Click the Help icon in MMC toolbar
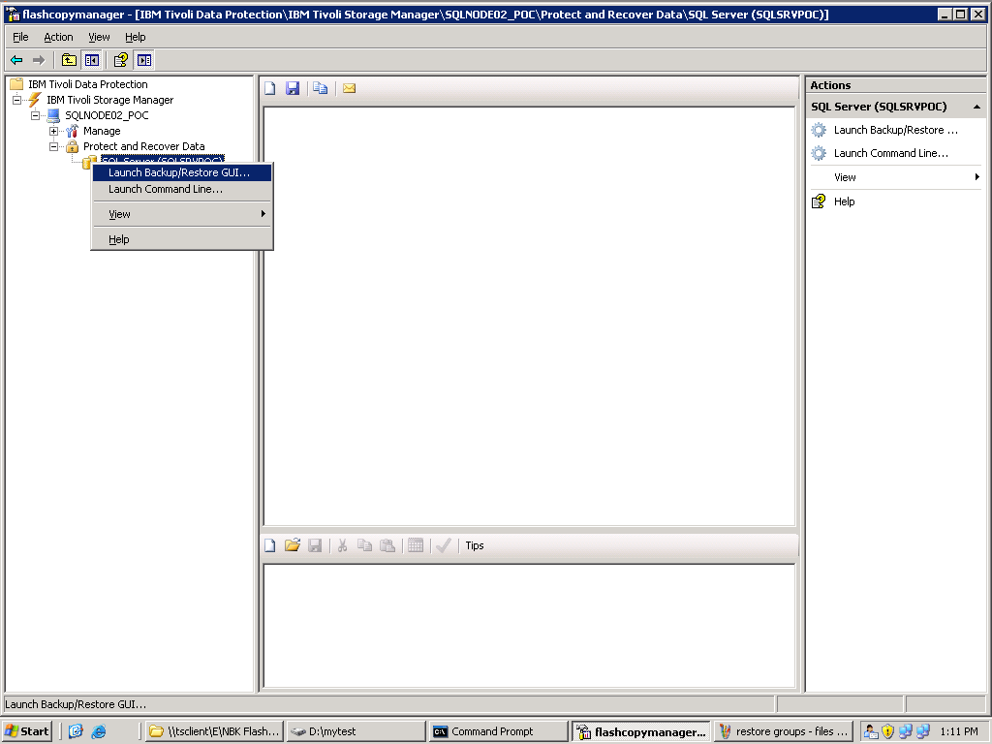Viewport: 992px width, 744px height. 121,60
